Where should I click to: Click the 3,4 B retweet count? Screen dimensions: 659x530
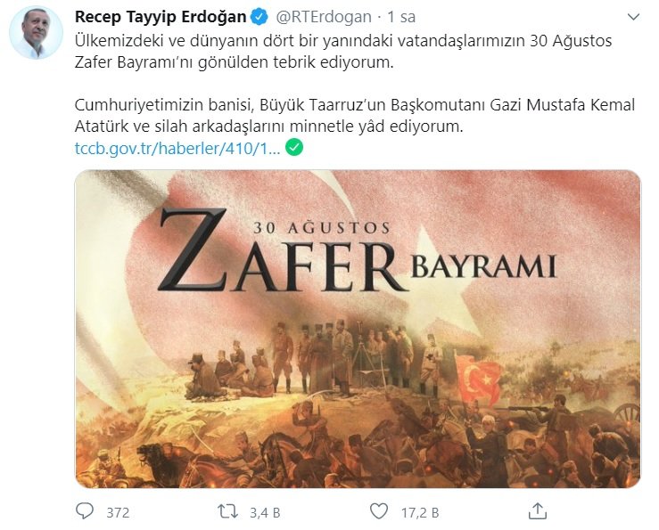pyautogui.click(x=265, y=513)
